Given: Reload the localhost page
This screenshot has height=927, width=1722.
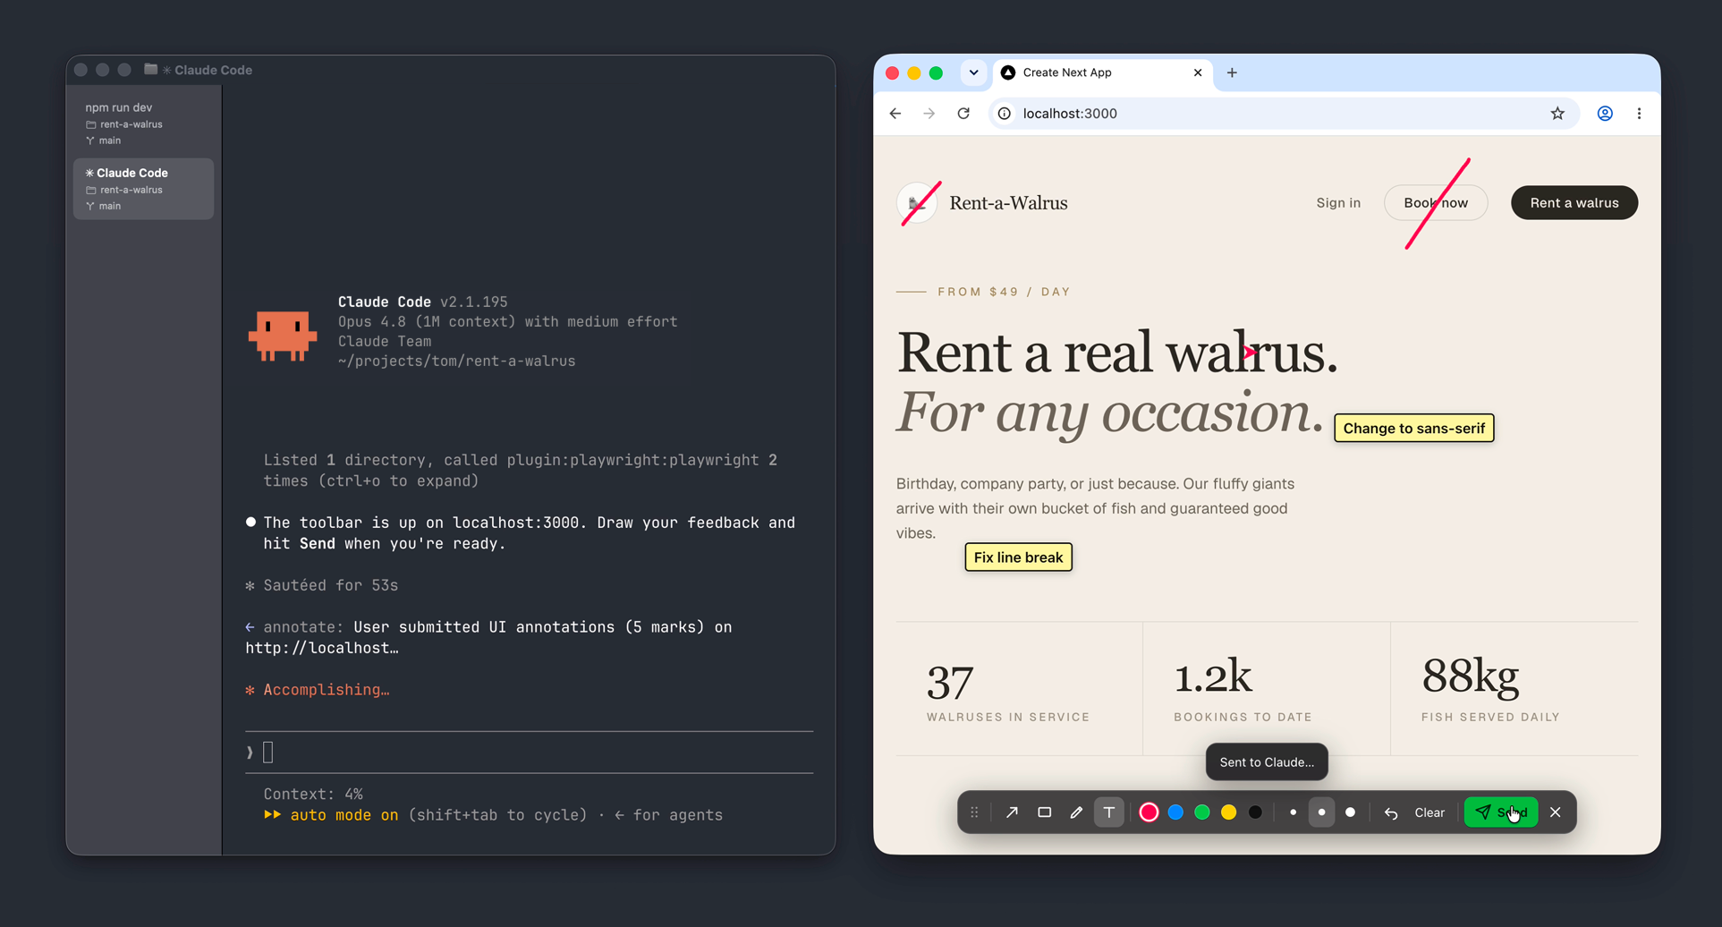Looking at the screenshot, I should point(963,114).
